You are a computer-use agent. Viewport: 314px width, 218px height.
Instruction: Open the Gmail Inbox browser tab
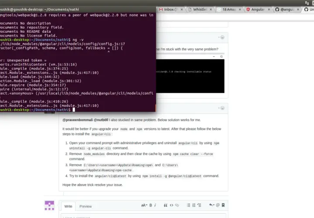[x=171, y=10]
